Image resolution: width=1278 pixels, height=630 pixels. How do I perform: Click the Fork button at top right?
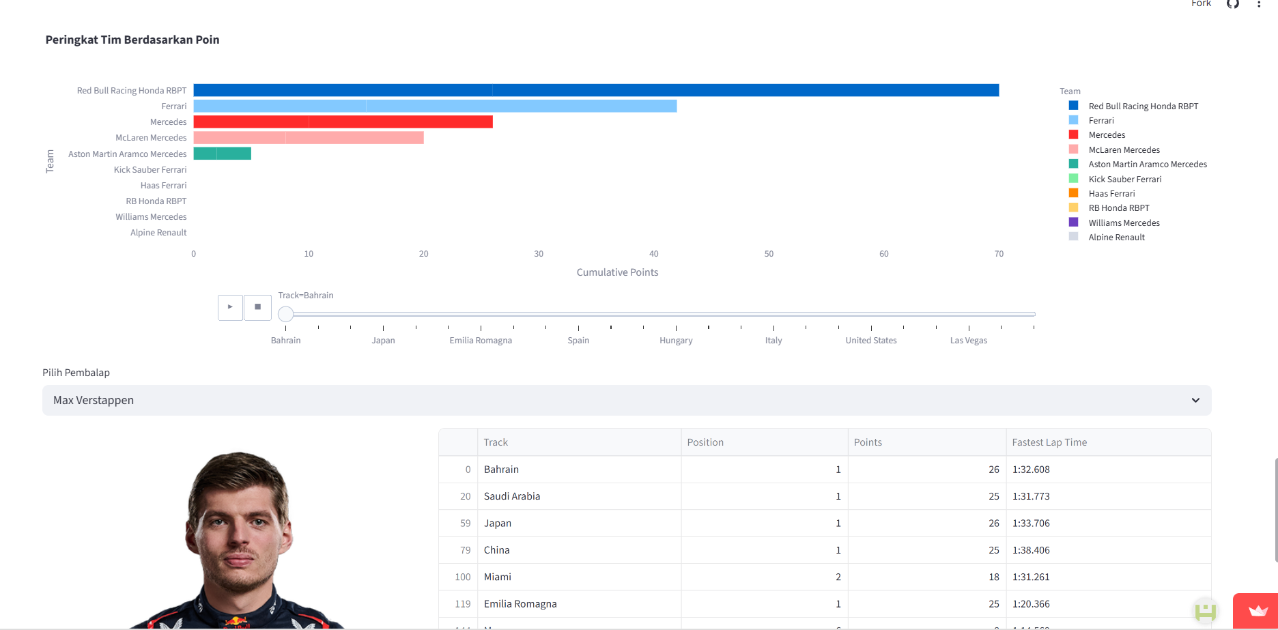point(1201,3)
